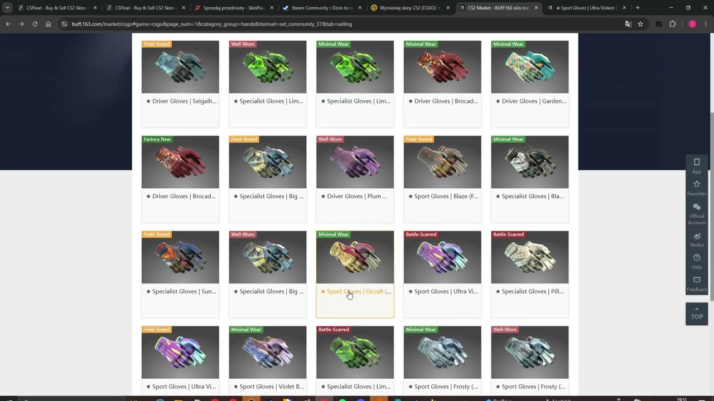Screen dimensions: 714x401
Task: Open the Sport Gloves Occult listing title
Action: (356, 292)
